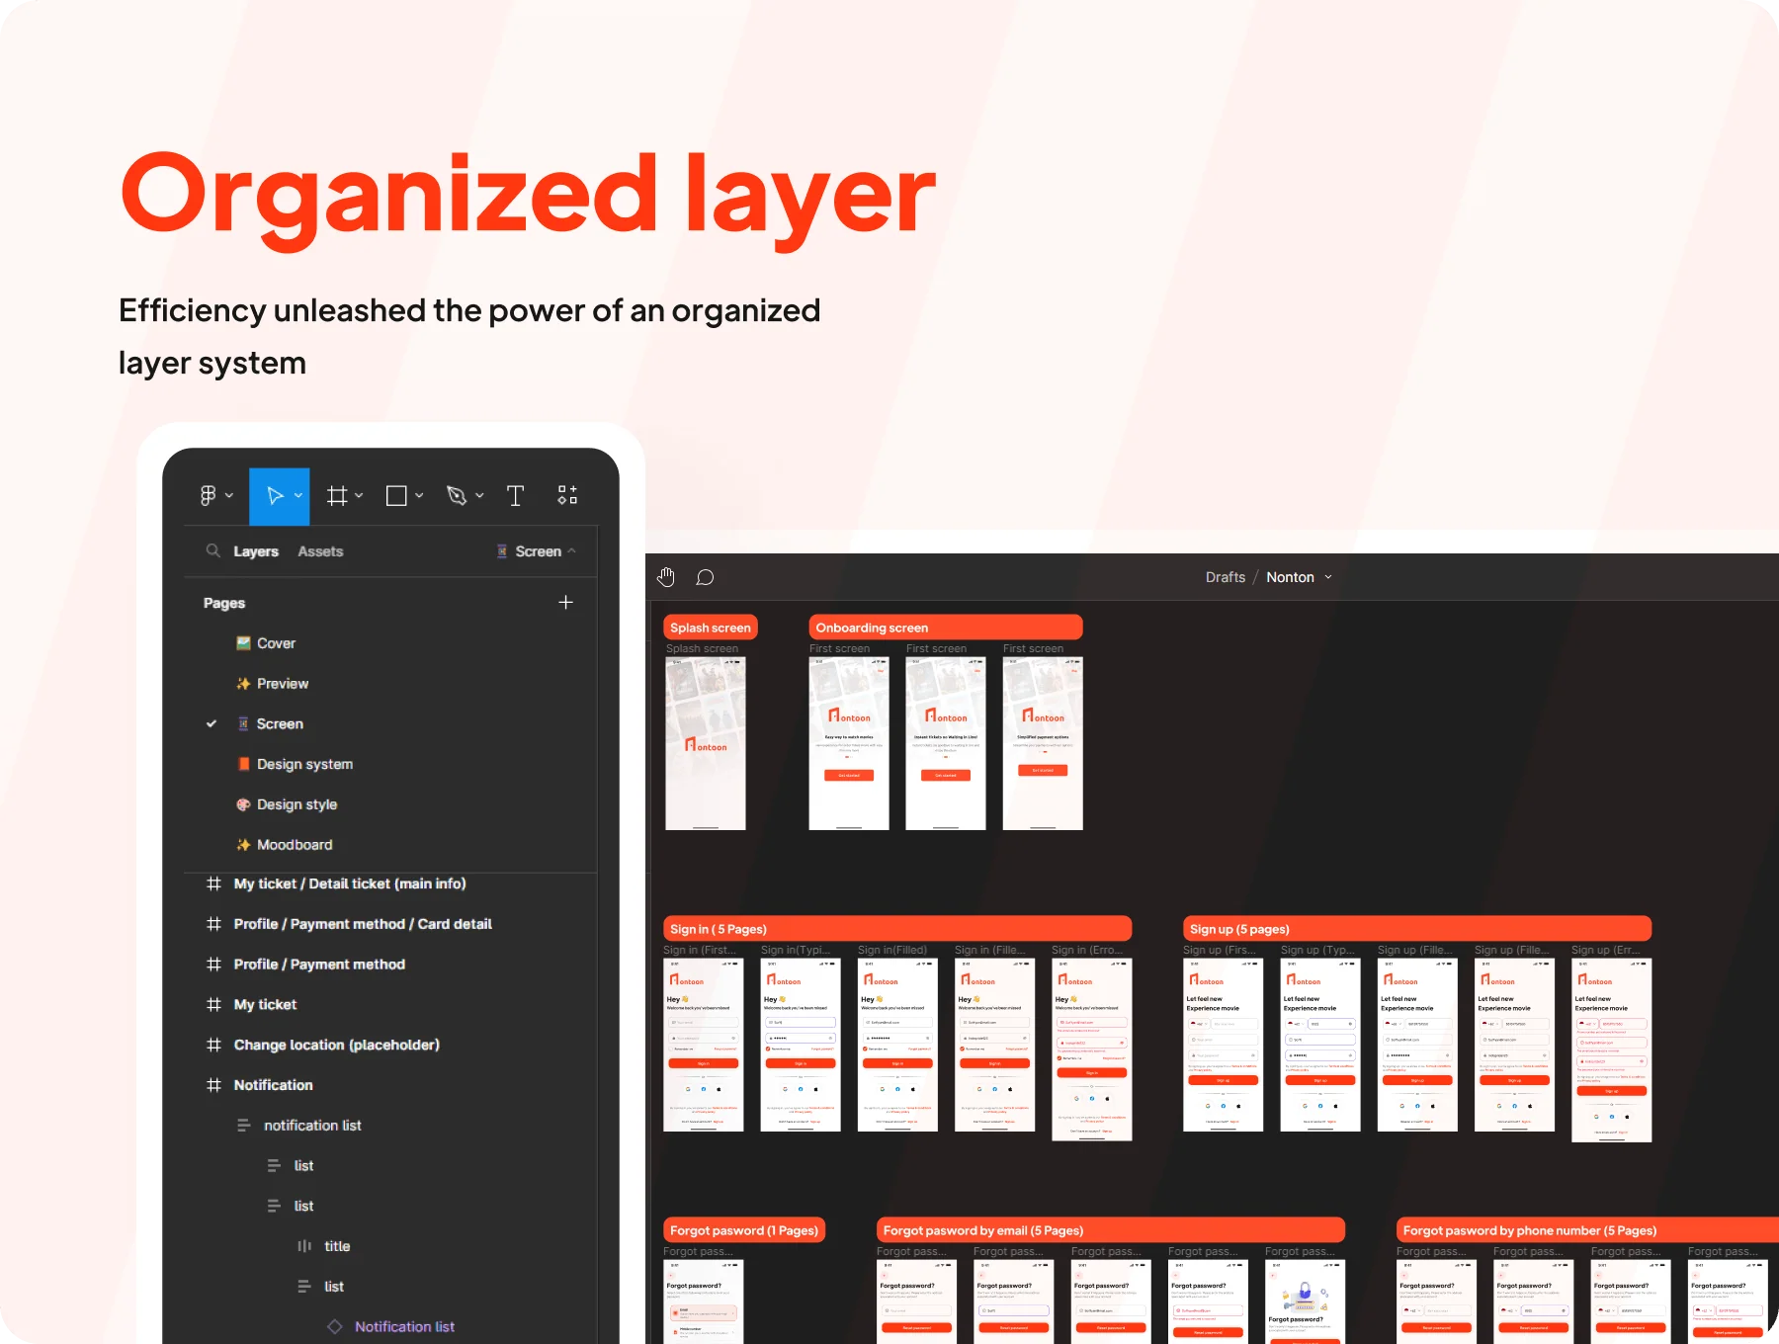Select the Sign up (Err... frame thumbnail
This screenshot has height=1344, width=1779.
click(1612, 1050)
